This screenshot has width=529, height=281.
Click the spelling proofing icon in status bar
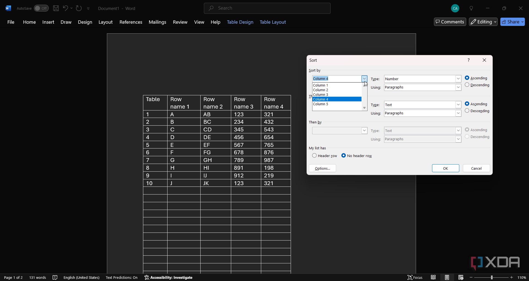pyautogui.click(x=55, y=277)
